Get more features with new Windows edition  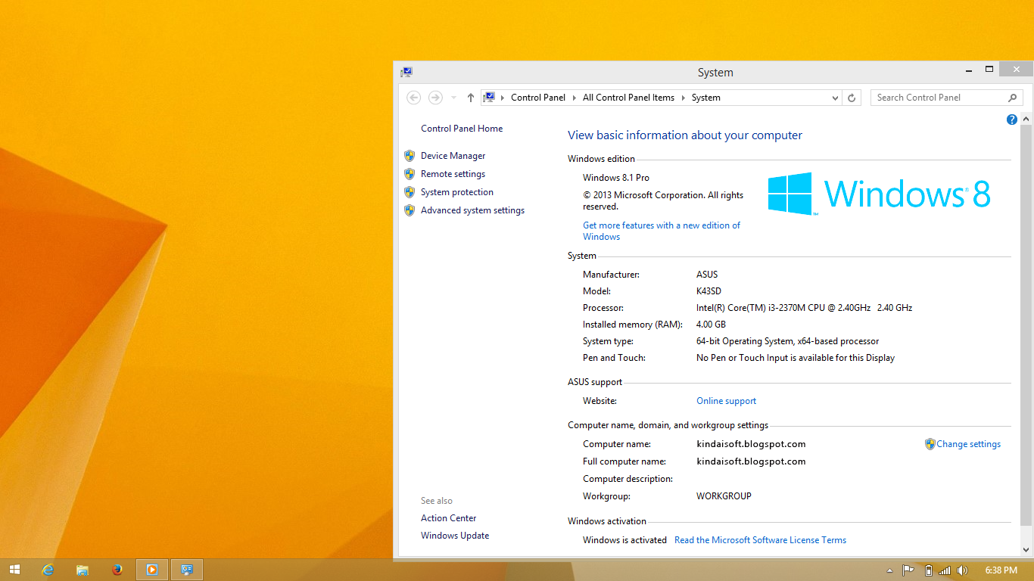(662, 231)
